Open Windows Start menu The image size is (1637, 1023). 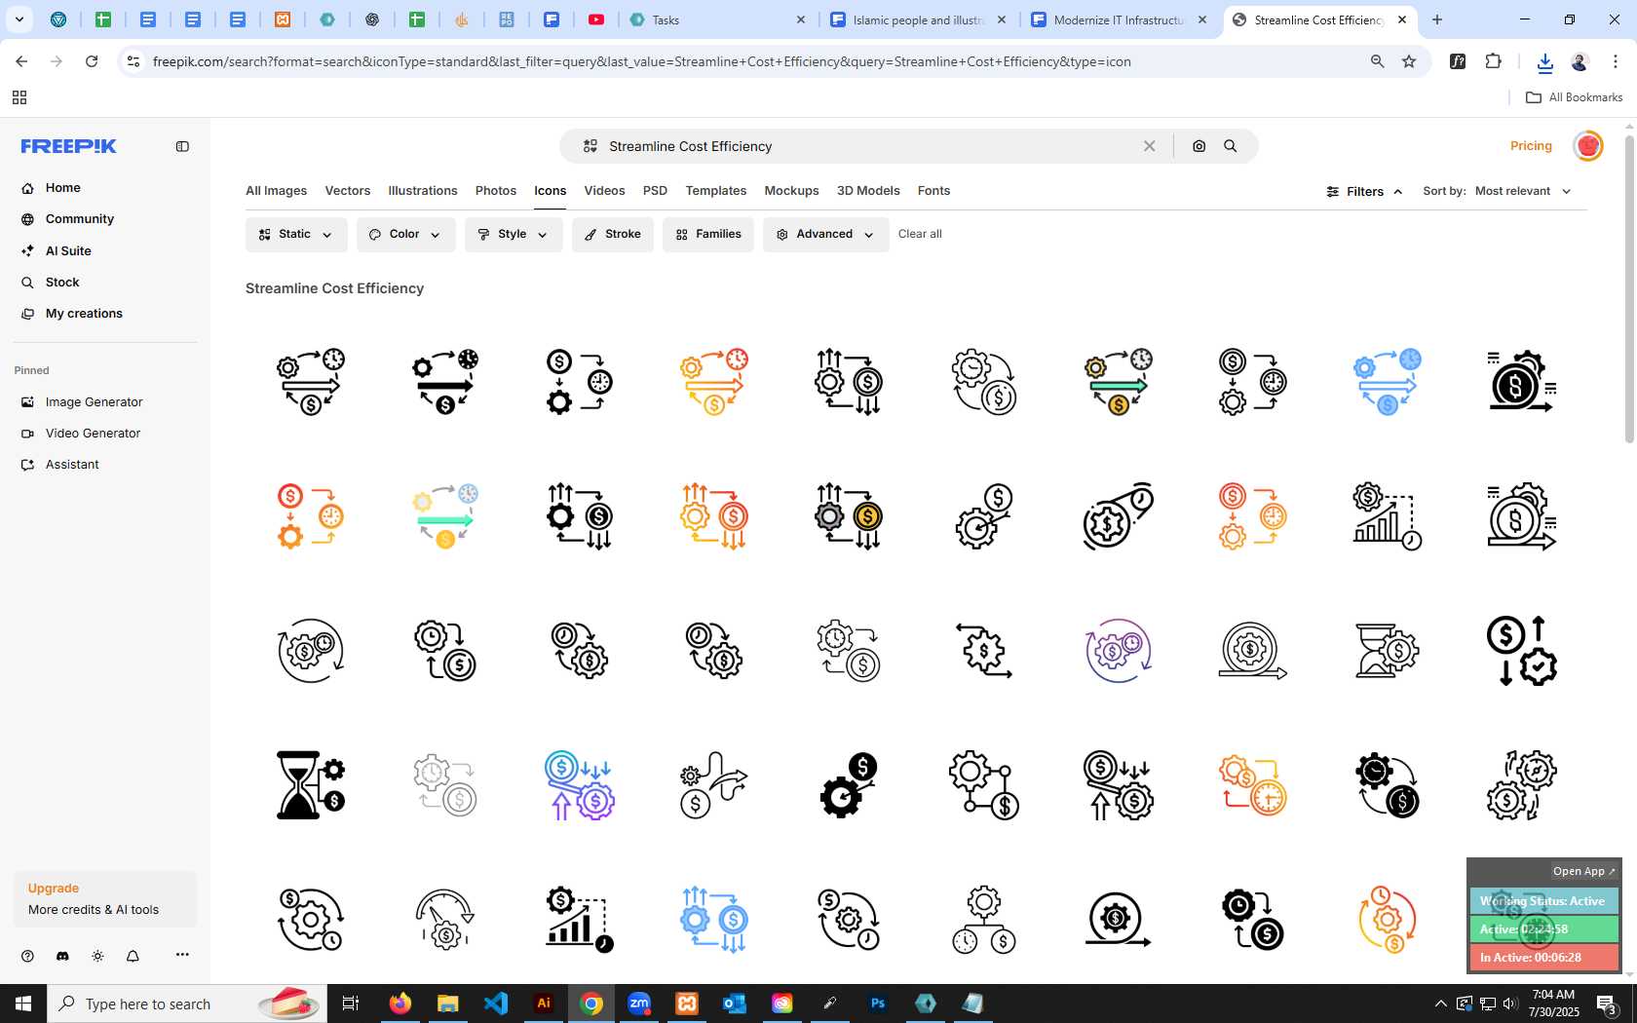tap(23, 1004)
